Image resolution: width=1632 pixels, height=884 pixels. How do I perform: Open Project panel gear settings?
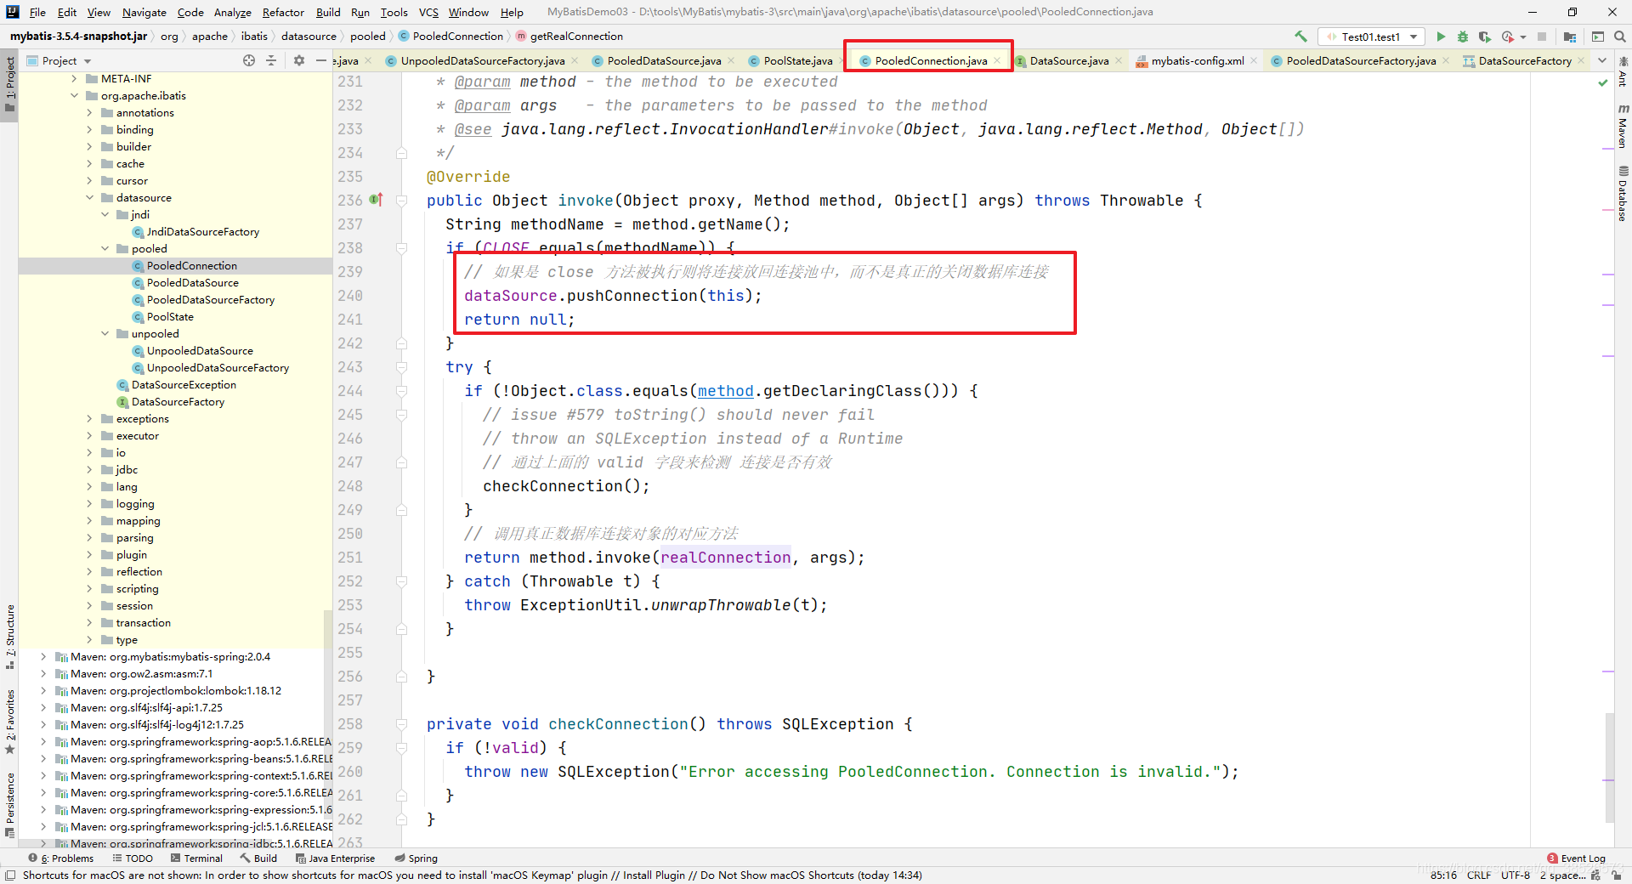298,60
